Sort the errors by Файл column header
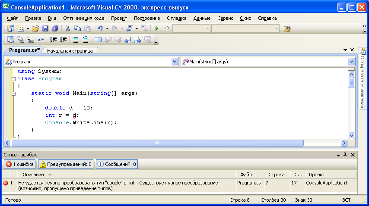Screen dimensions: 369x206 (251, 175)
